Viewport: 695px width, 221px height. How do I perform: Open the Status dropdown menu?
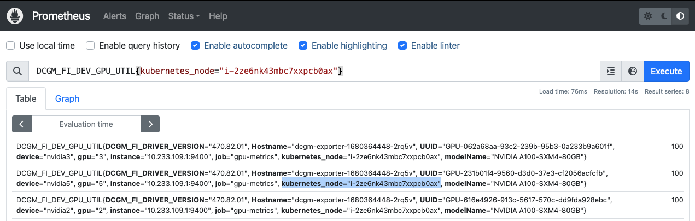click(184, 16)
